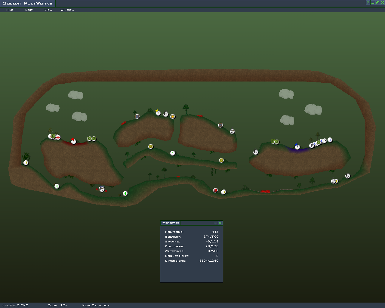The height and width of the screenshot is (308, 385).
Task: Select the blue flag spawn marker
Action: (x=297, y=147)
